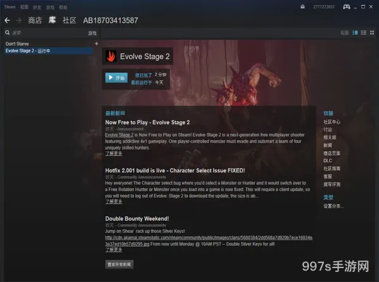The image size is (379, 282).
Task: Open 商店页面 link
Action: coord(332,153)
